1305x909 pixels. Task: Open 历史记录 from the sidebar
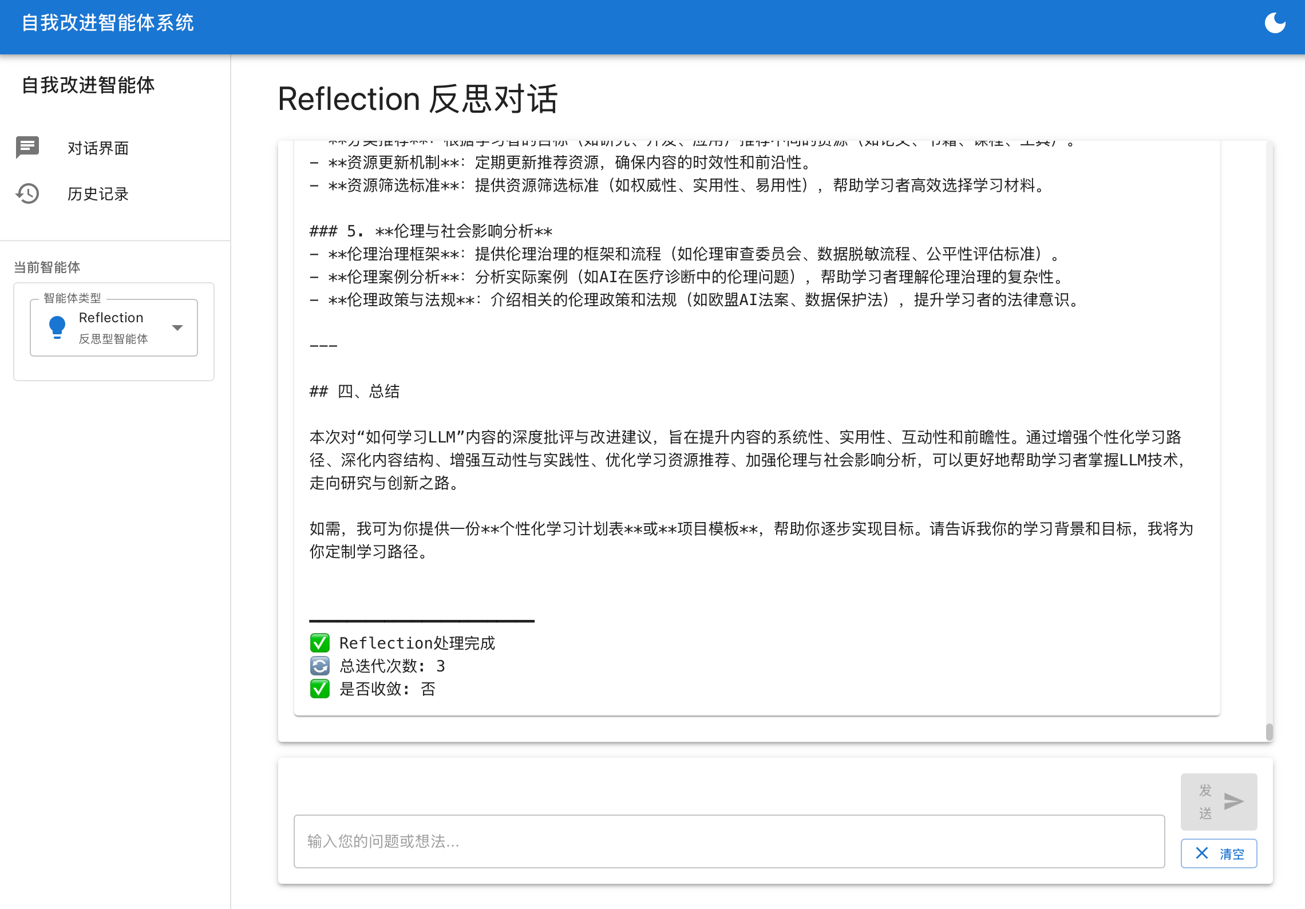(x=98, y=194)
